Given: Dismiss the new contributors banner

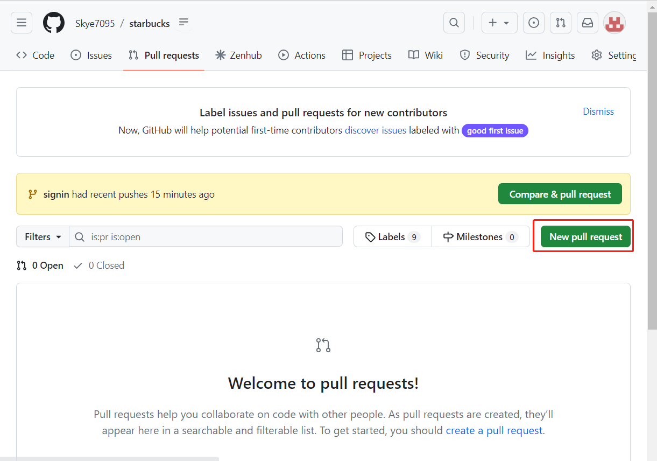Looking at the screenshot, I should point(598,111).
